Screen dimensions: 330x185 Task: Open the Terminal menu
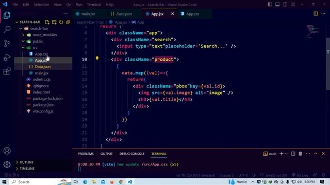[x=94, y=5]
